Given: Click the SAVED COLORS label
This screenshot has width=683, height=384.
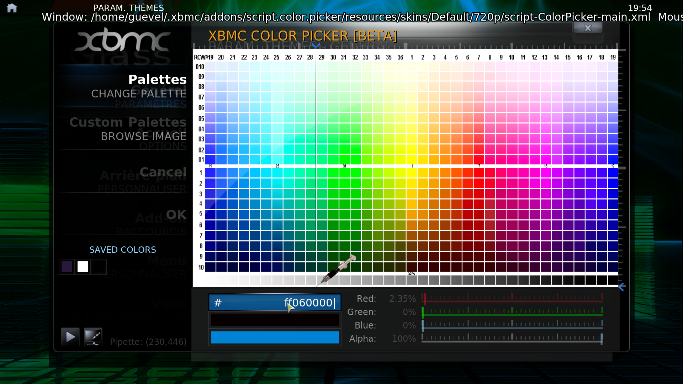Looking at the screenshot, I should click(123, 250).
